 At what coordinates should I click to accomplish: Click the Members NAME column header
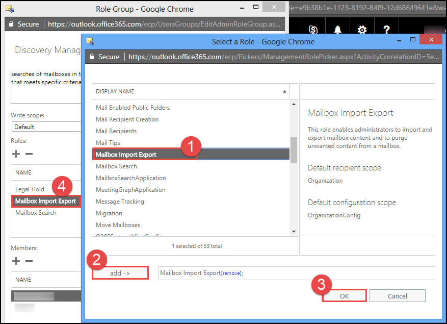click(x=46, y=280)
